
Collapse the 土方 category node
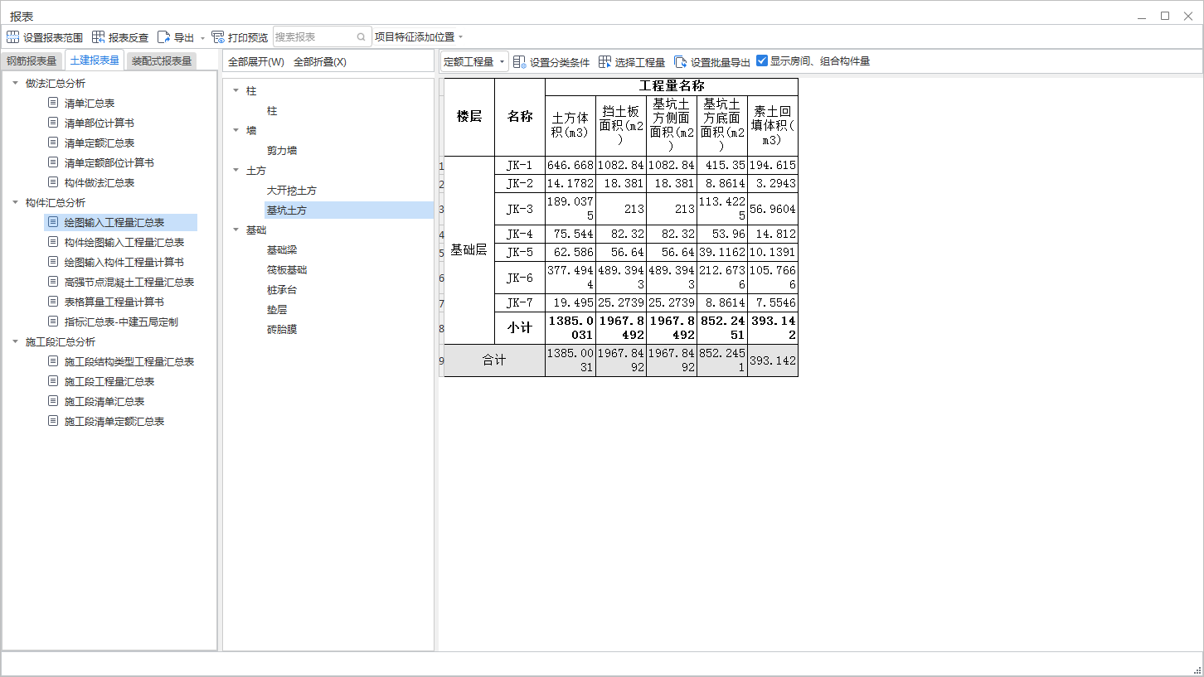235,170
